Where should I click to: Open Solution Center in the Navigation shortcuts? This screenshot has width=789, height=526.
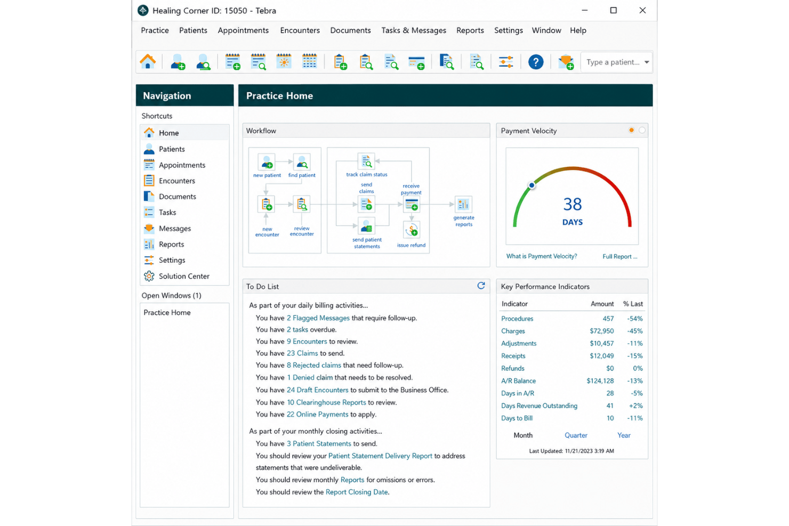184,276
